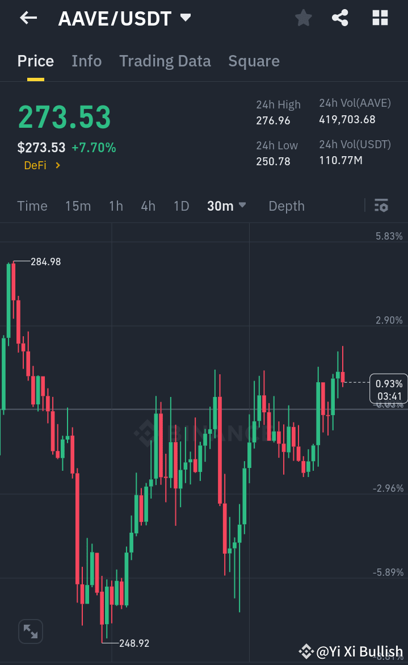Switch to the 1h candle interval
The width and height of the screenshot is (408, 665).
click(116, 206)
